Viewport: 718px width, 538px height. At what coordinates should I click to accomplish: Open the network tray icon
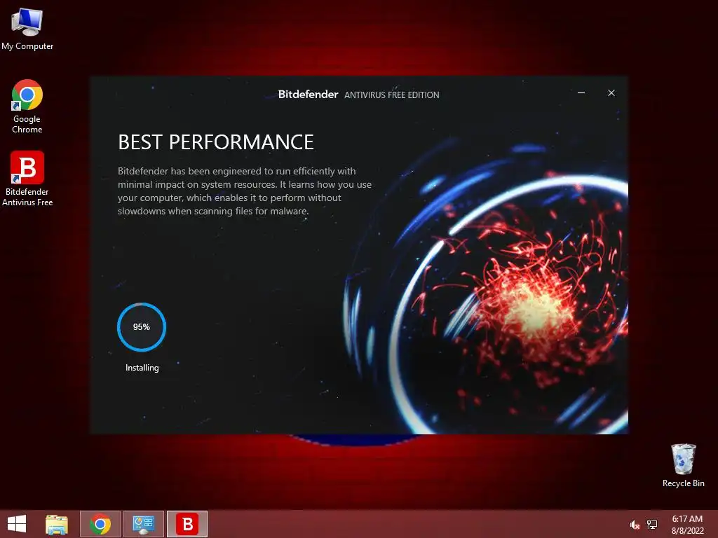click(x=652, y=525)
